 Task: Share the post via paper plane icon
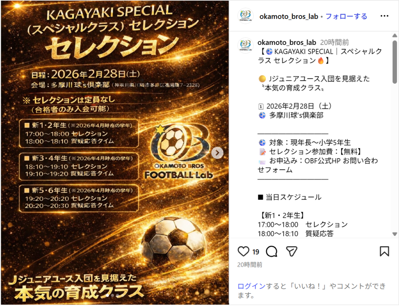tap(291, 251)
